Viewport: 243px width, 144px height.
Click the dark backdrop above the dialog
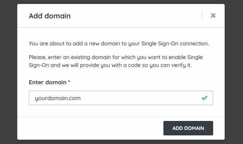click(x=121, y=2)
